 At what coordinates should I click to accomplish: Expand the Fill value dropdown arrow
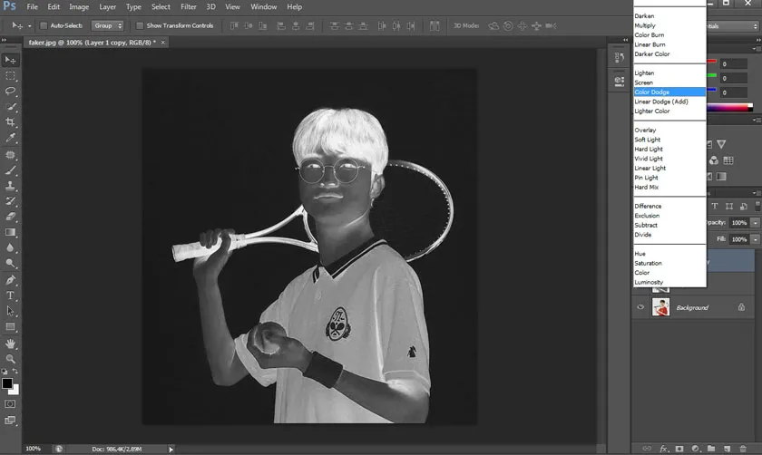(753, 239)
